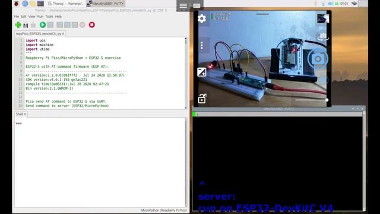The width and height of the screenshot is (380, 214).
Task: Click the MicroPython (Raspberry Pi Pico) interpreter label
Action: [164, 210]
